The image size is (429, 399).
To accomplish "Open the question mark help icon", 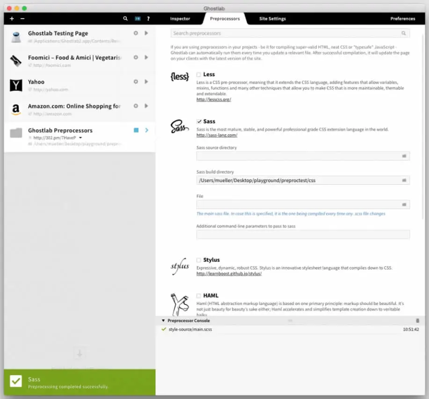I will 148,19.
